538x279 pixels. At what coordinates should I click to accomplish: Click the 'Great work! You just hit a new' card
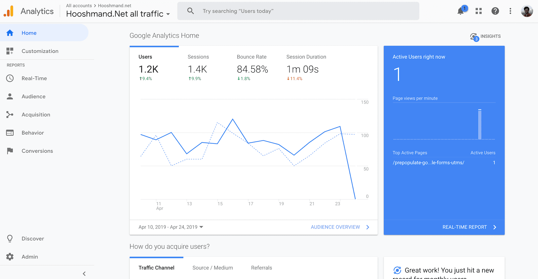pyautogui.click(x=444, y=268)
